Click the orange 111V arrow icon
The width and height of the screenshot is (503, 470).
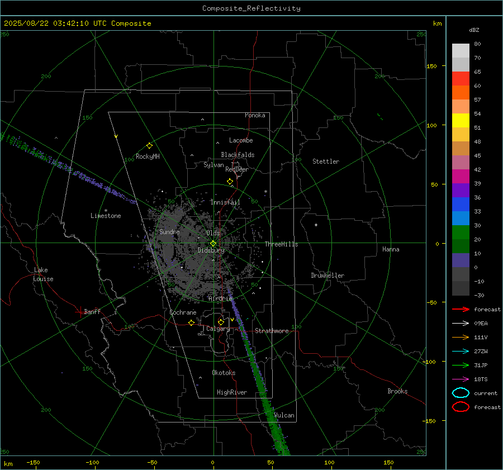tap(461, 337)
